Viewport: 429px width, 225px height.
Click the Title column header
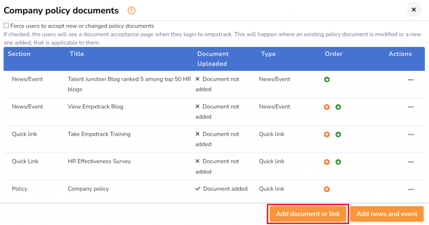[x=77, y=54]
